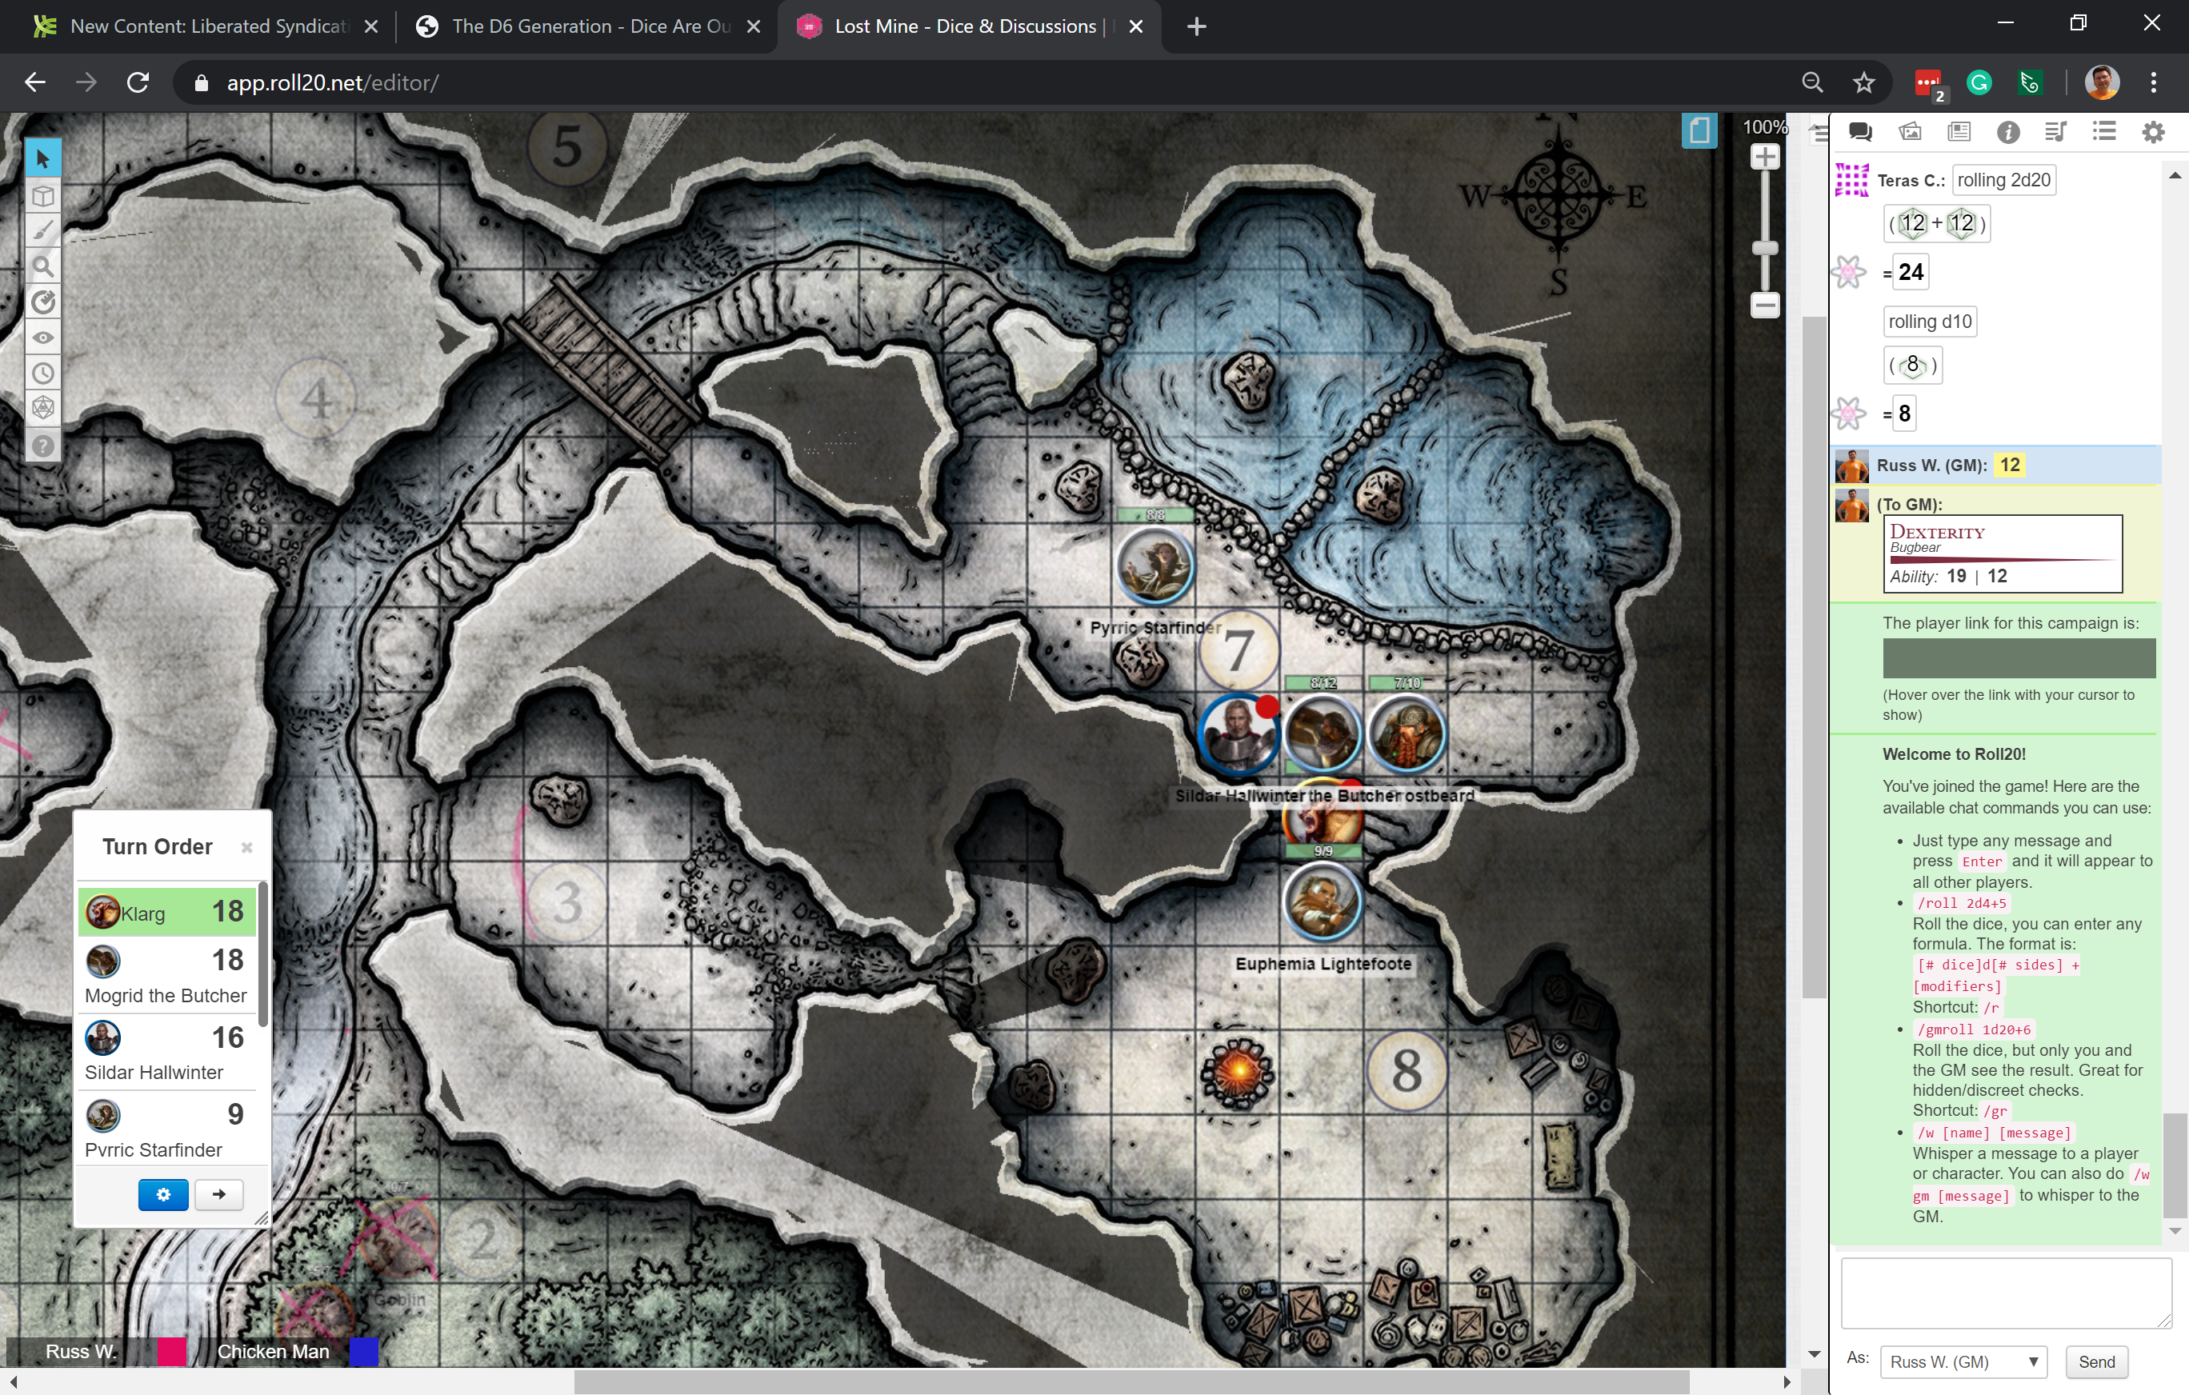Click the green extension icon beside Grammarly

pos(2029,82)
